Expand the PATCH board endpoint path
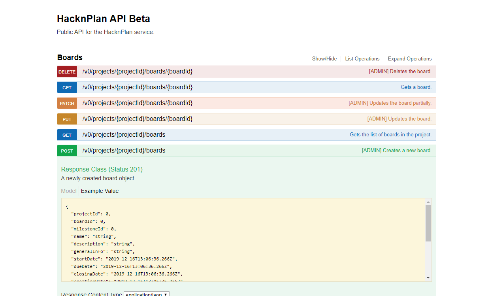This screenshot has width=490, height=296. click(137, 103)
